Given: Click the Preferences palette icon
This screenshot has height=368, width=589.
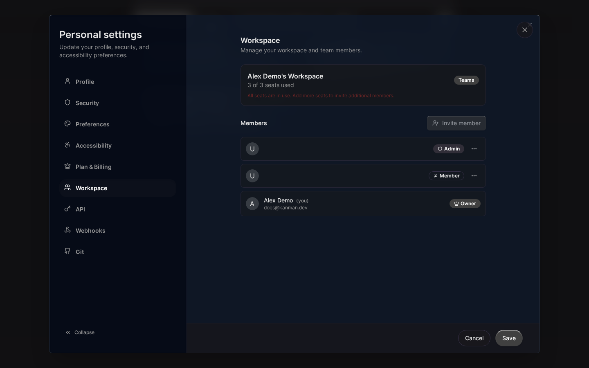Looking at the screenshot, I should click(67, 123).
